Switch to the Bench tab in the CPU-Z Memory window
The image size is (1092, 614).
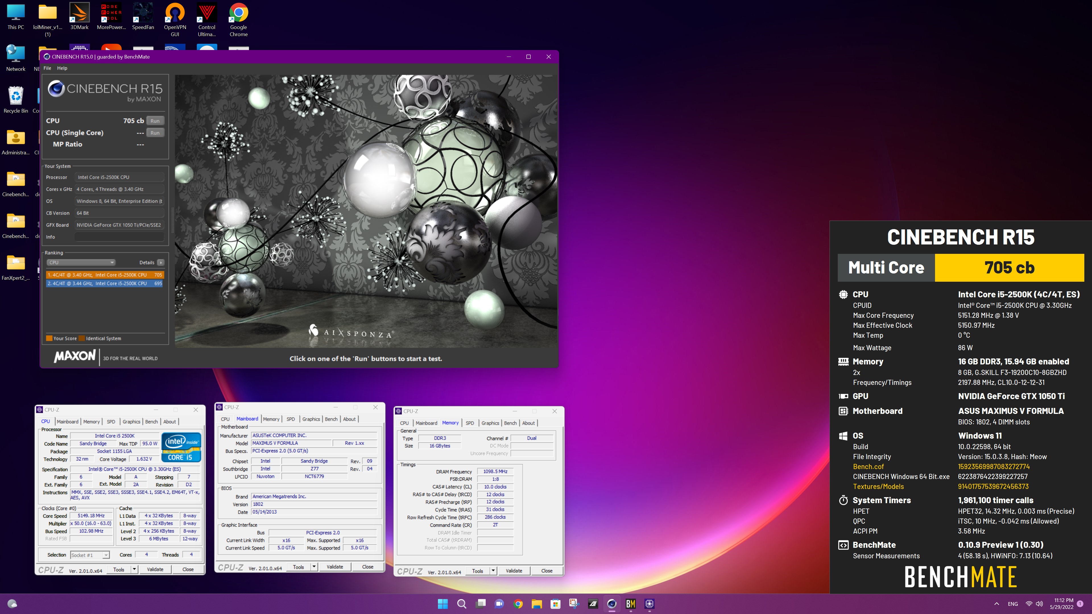tap(510, 423)
